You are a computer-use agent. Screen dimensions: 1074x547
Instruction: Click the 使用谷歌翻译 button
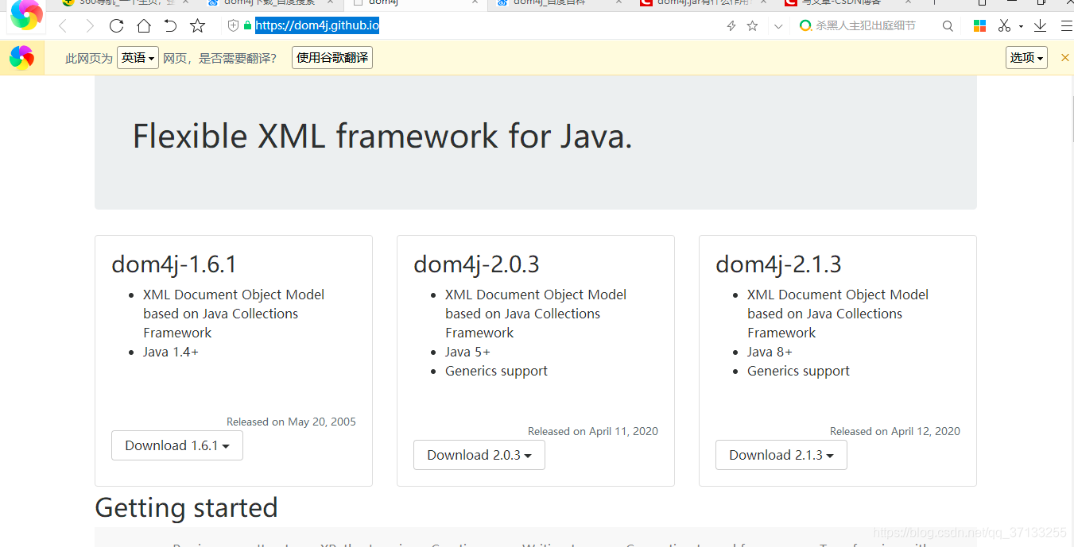coord(332,58)
